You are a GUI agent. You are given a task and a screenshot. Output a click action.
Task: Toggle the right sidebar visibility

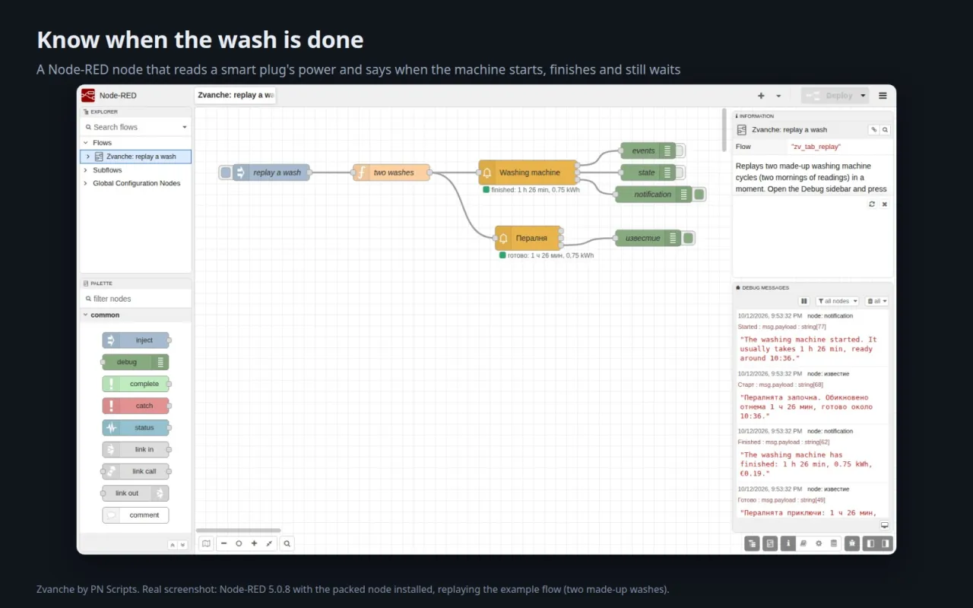click(x=886, y=543)
